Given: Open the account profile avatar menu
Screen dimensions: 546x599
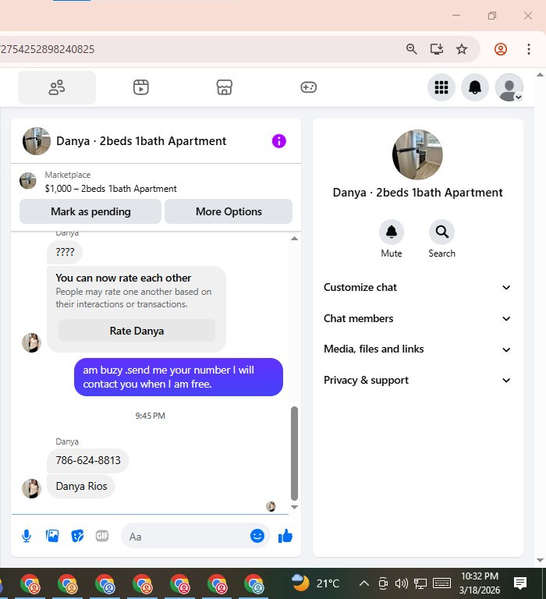Looking at the screenshot, I should tap(509, 87).
